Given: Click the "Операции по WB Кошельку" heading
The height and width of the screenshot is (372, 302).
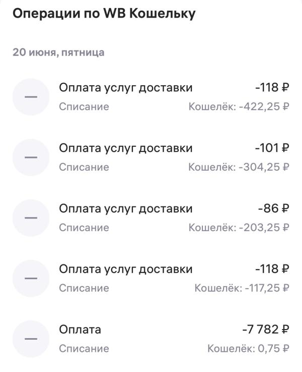Looking at the screenshot, I should tap(104, 14).
